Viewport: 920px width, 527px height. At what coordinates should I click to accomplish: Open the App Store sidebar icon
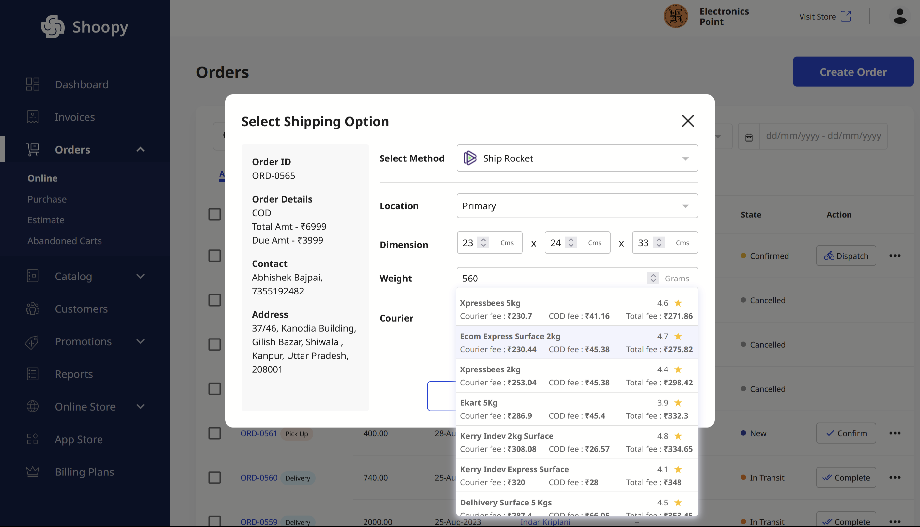(x=32, y=439)
